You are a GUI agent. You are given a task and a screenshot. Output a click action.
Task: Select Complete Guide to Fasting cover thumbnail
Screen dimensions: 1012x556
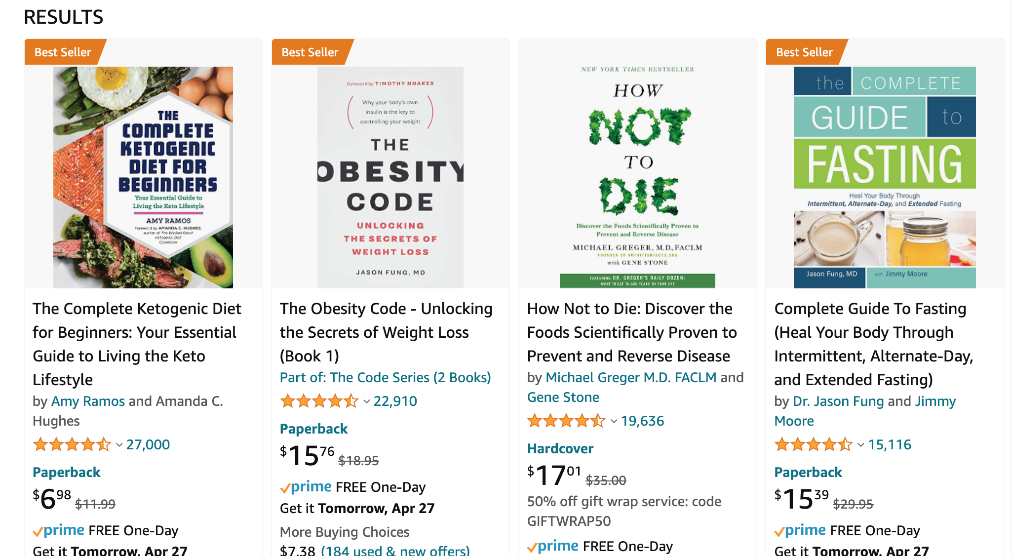(x=885, y=177)
